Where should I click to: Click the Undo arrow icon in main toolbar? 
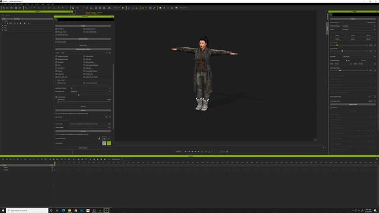coord(26,8)
